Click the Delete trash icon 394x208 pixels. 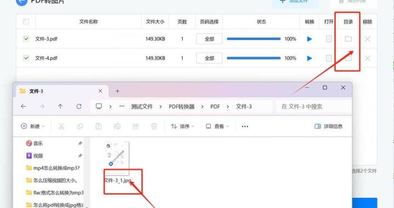[154, 126]
